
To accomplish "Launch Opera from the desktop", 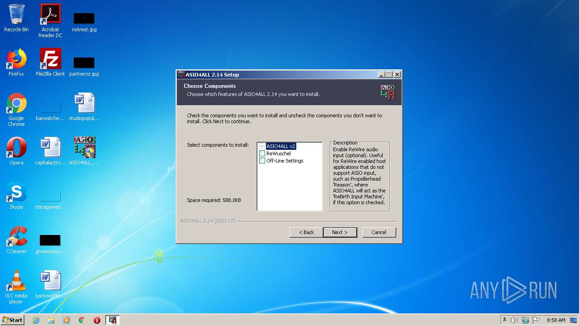I will click(16, 151).
